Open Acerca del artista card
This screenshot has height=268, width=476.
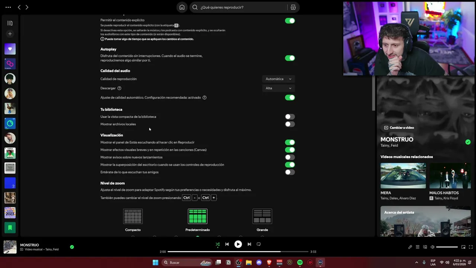(x=425, y=221)
